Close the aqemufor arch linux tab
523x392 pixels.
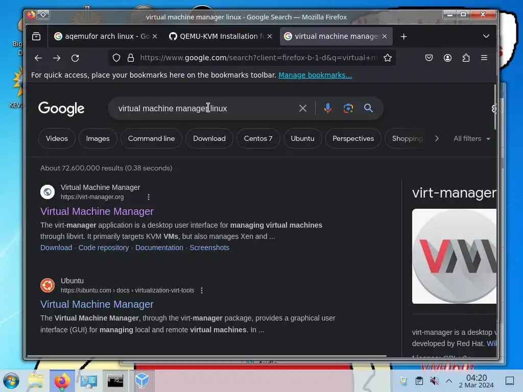coord(155,36)
